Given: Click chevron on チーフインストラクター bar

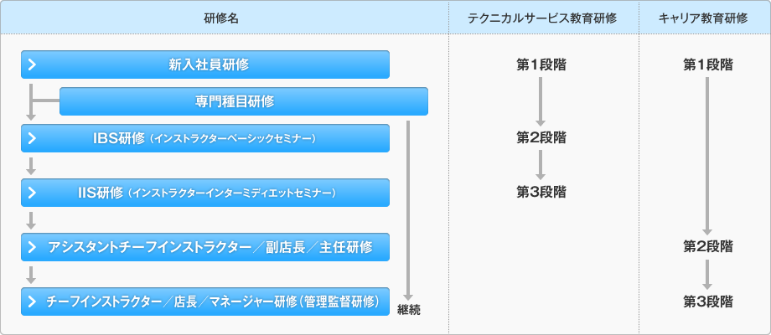Looking at the screenshot, I should 33,301.
